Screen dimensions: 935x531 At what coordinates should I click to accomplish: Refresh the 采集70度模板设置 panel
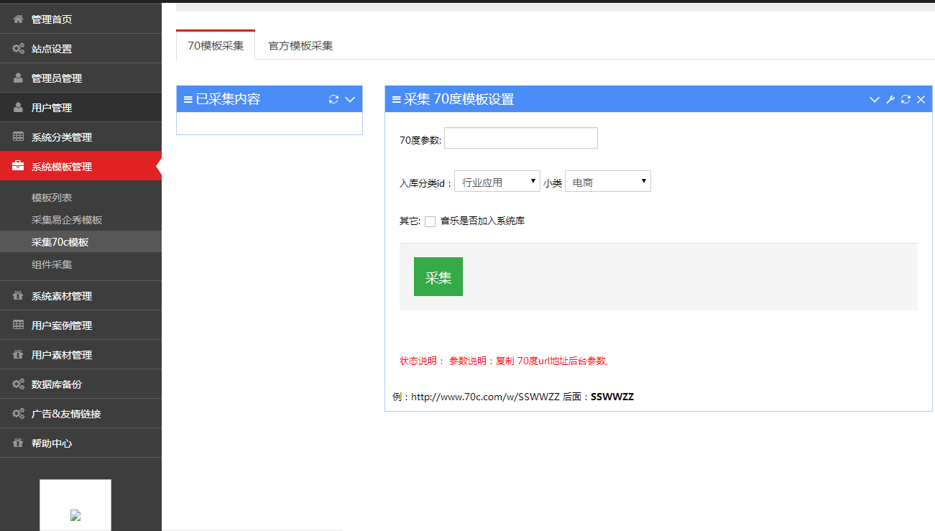pyautogui.click(x=905, y=99)
